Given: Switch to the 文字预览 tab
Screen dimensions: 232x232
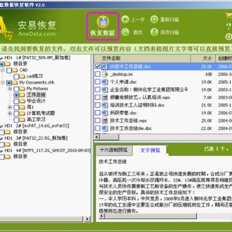Looking at the screenshot, I should 150,150.
